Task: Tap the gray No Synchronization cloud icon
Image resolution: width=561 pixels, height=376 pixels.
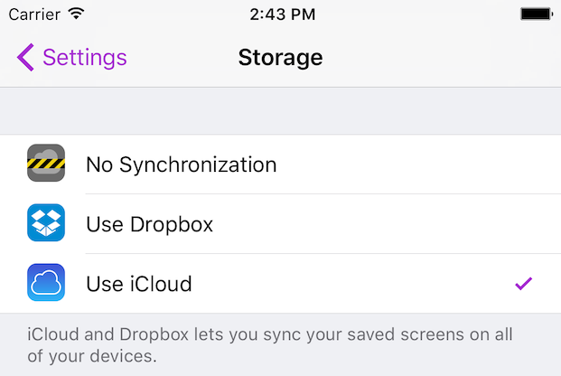Action: pos(46,163)
